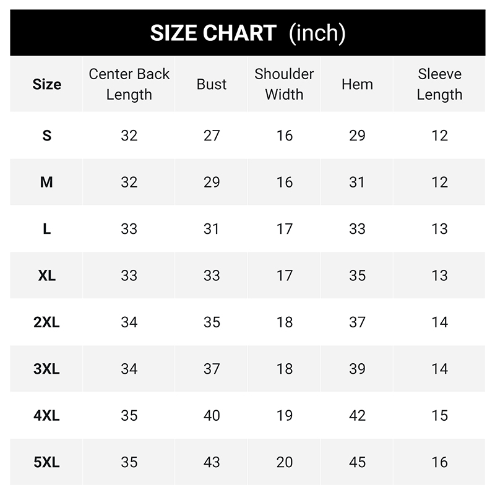Click the Center Back Length column header
Image resolution: width=495 pixels, height=495 pixels.
(129, 84)
